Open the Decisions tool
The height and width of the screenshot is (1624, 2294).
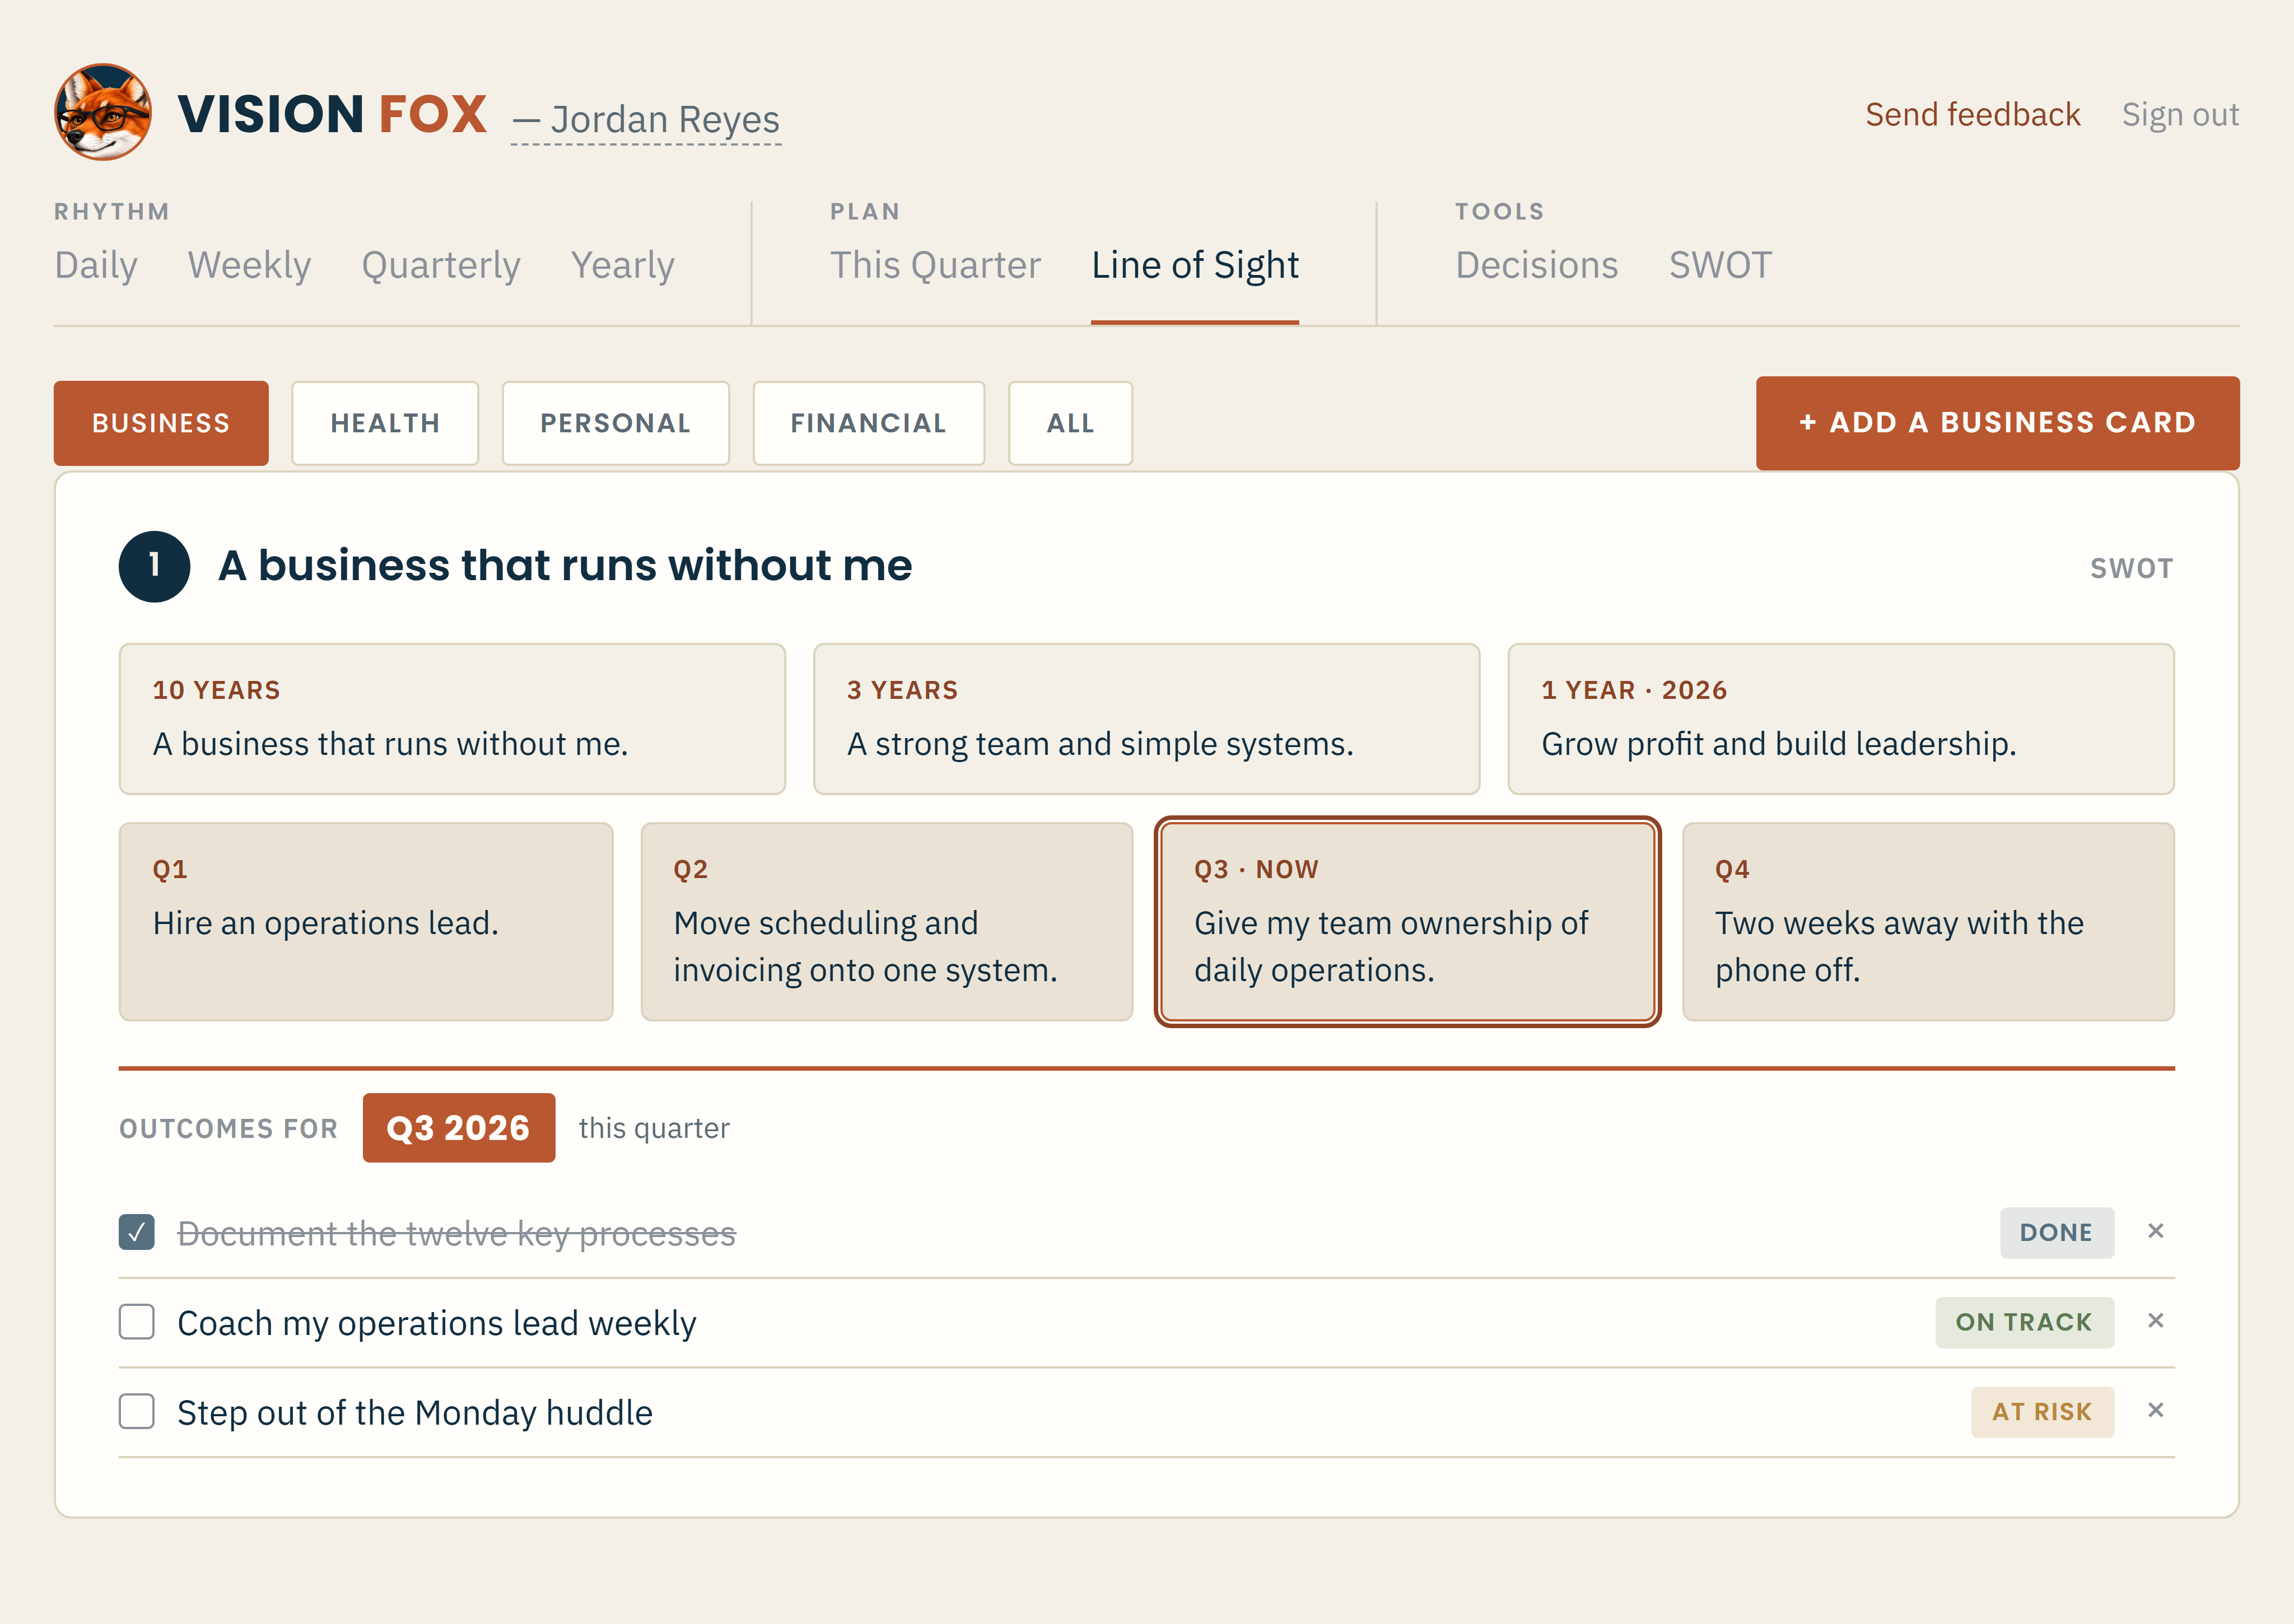[x=1536, y=265]
